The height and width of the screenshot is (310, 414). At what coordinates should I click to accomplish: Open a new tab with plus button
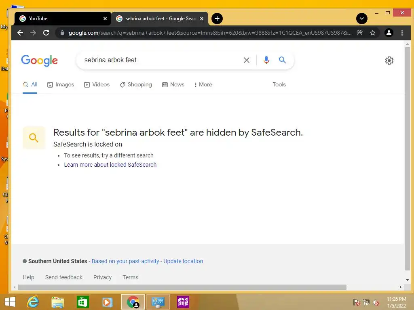[217, 19]
